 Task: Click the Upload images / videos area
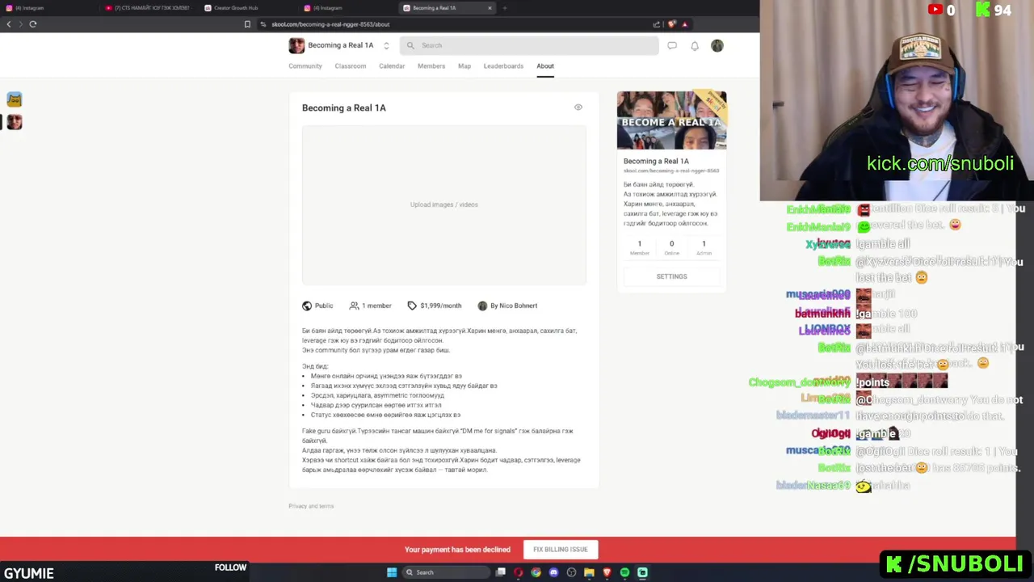(444, 205)
